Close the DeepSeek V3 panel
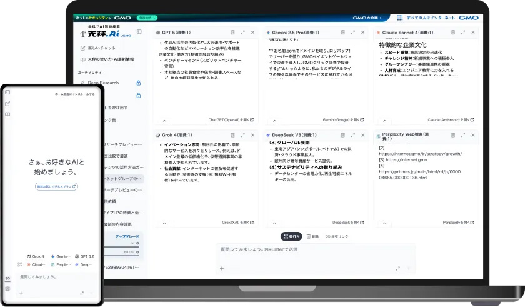Viewport: 525px width, 307px height. [363, 135]
